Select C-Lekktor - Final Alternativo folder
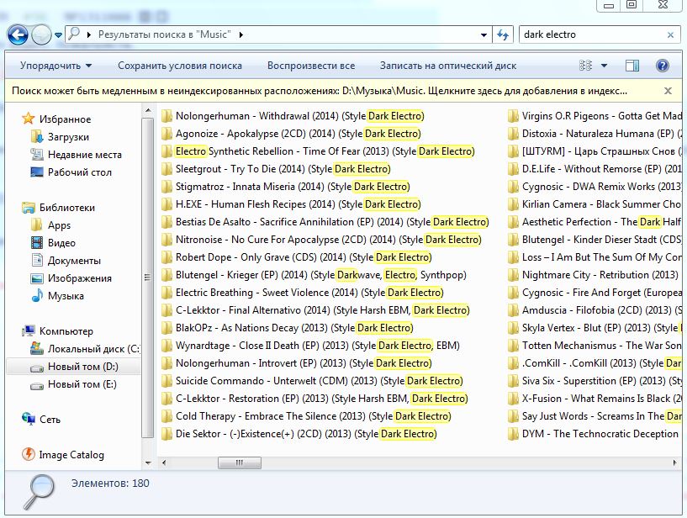 315,310
